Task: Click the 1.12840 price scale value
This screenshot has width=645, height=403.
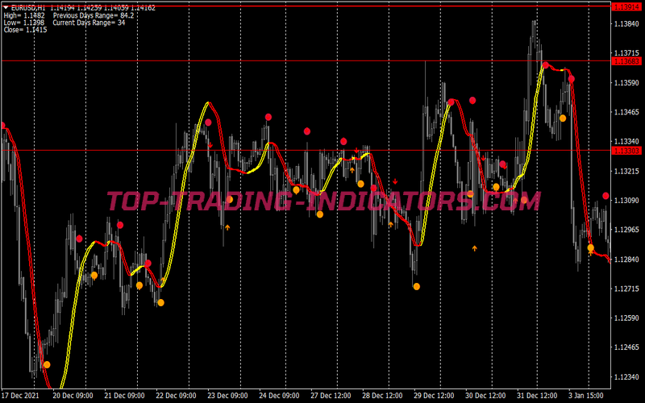Action: pos(626,259)
